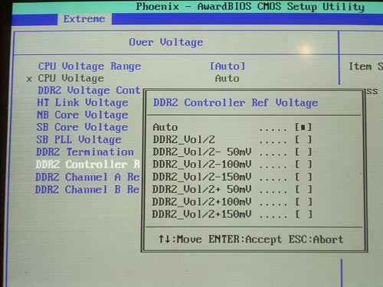383x287 pixels.
Task: Select SB Core Voltage row
Action: coord(82,127)
